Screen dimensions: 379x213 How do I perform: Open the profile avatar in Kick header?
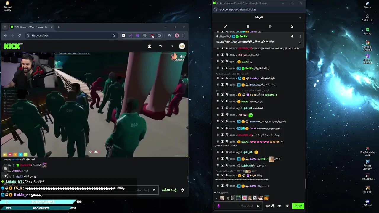coord(182,46)
